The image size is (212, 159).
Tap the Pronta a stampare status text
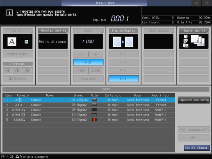[x=34, y=157]
